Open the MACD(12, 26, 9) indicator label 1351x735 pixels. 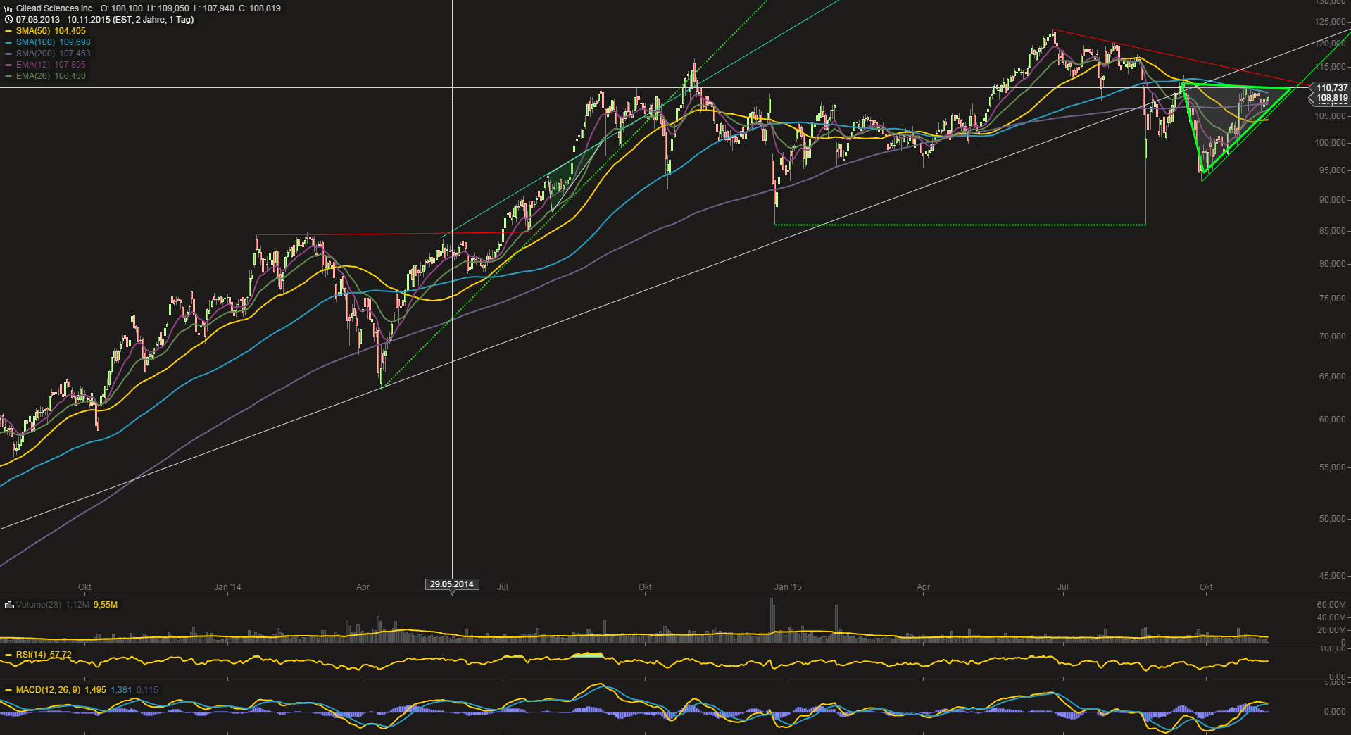(x=48, y=690)
